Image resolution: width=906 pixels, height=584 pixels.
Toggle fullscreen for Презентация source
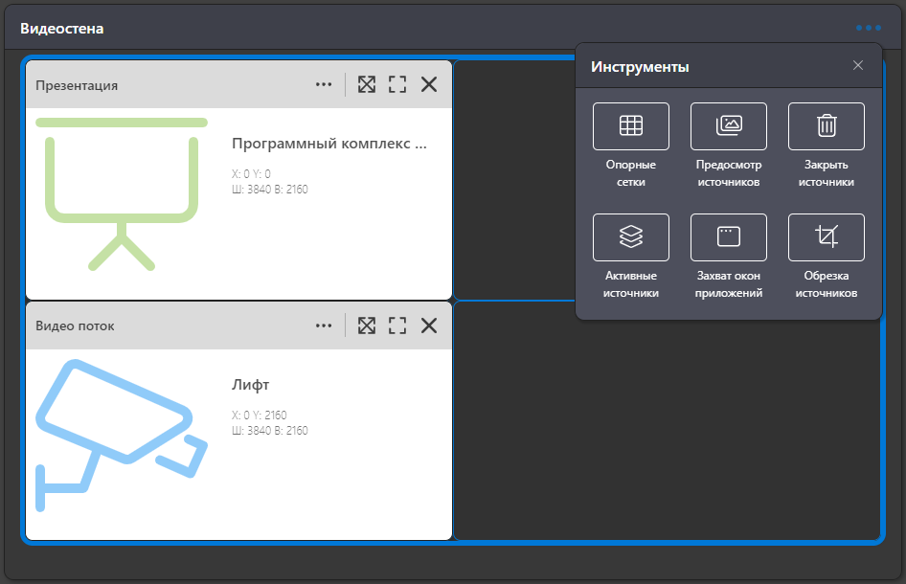point(397,84)
